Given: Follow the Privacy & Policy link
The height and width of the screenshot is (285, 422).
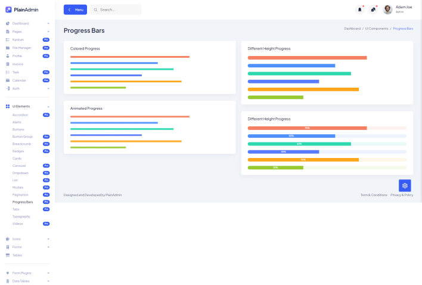Looking at the screenshot, I should click(402, 195).
